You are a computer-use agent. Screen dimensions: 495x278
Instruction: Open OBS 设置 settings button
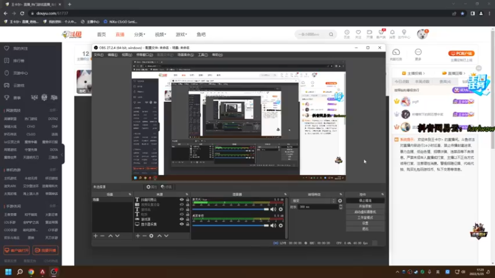365,223
